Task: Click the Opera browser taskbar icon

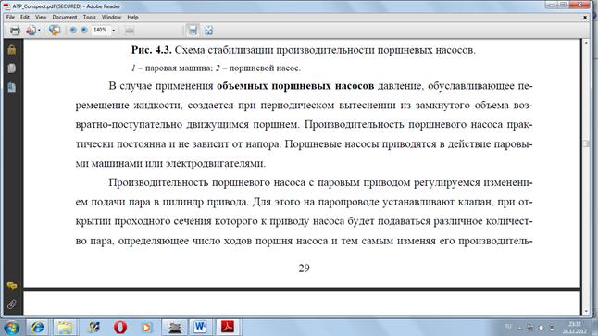Action: click(120, 328)
